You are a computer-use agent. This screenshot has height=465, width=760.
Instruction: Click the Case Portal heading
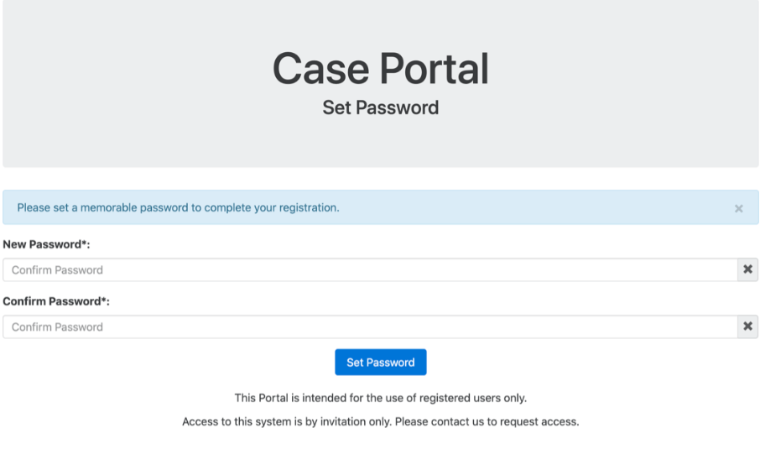(381, 69)
